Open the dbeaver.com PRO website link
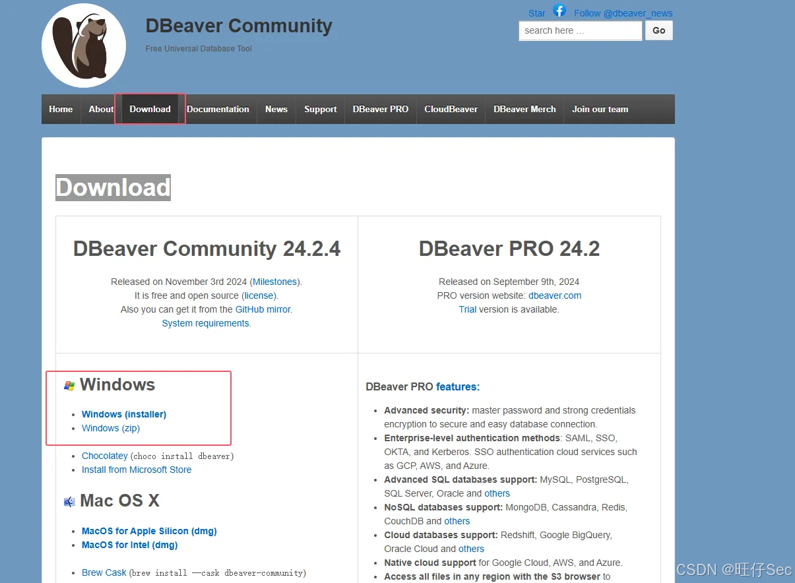795x583 pixels. click(x=555, y=295)
